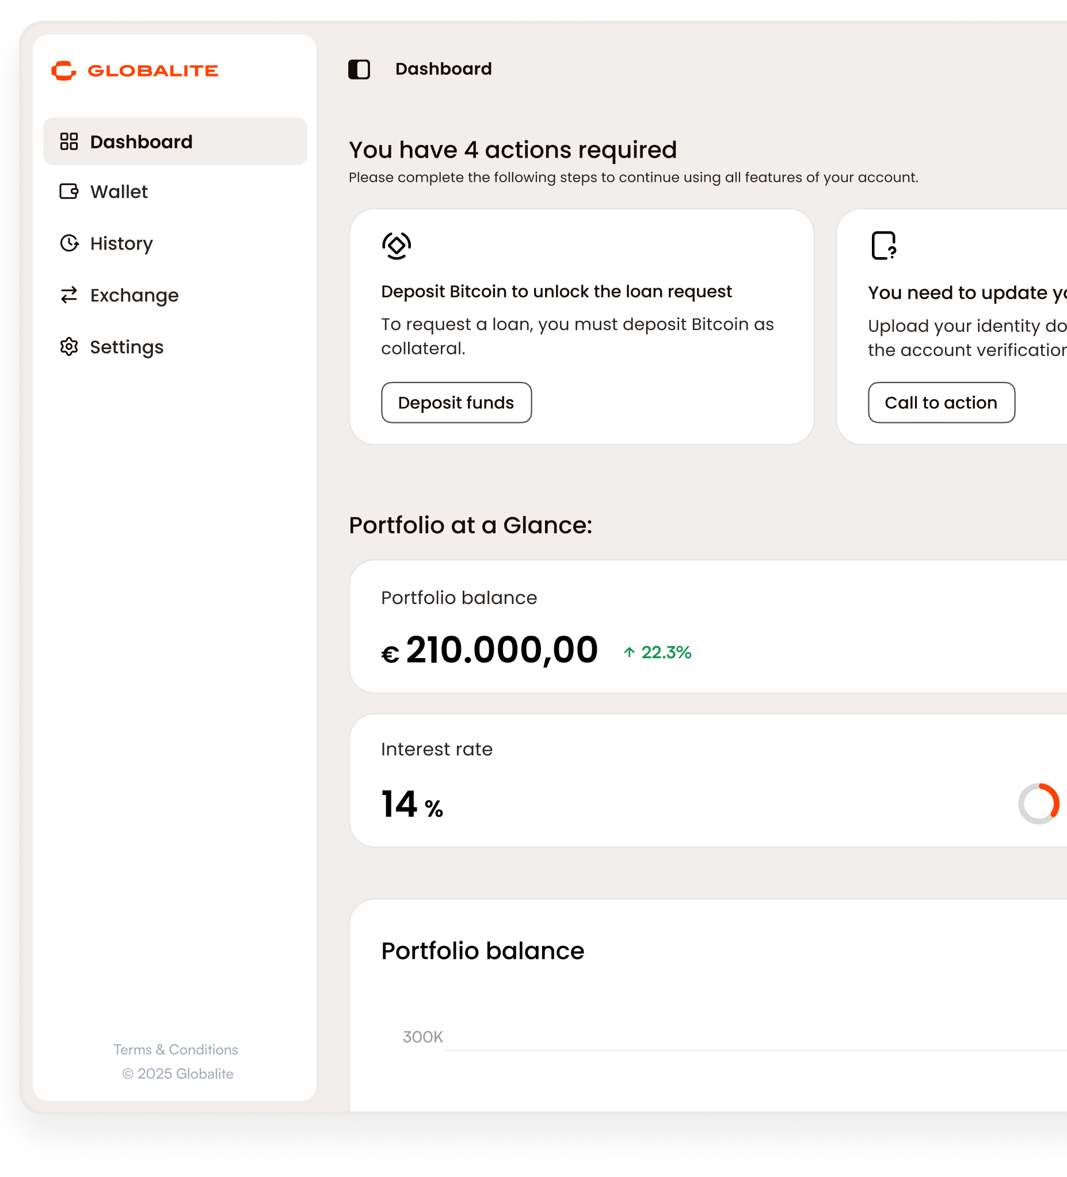Select Dashboard in the navigation menu
This screenshot has width=1067, height=1177.
141,142
